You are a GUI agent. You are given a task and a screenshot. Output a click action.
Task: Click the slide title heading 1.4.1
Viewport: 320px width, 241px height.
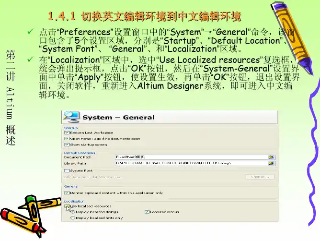[141, 18]
